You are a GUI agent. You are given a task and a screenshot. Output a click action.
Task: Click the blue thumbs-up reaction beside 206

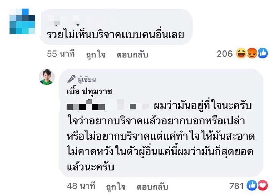pyautogui.click(x=263, y=54)
